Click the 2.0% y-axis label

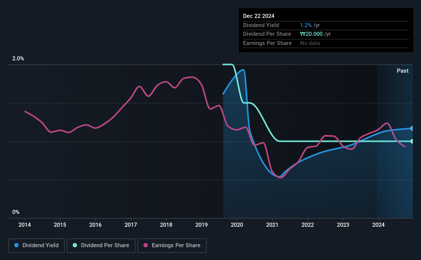tap(18, 58)
